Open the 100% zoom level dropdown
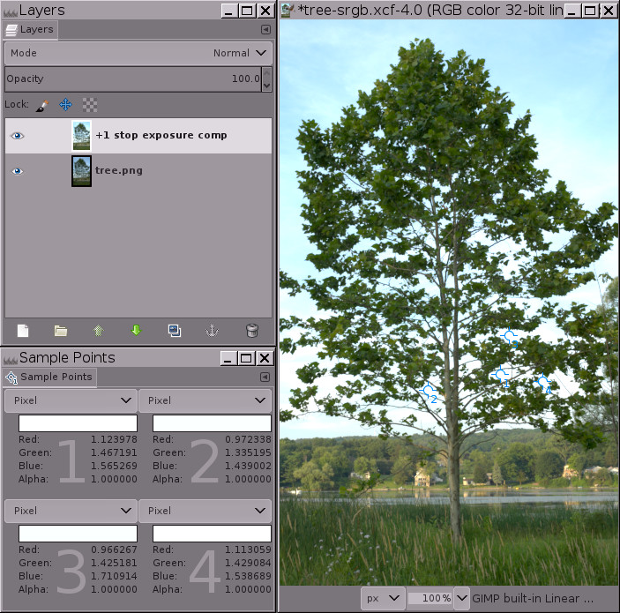 460,598
